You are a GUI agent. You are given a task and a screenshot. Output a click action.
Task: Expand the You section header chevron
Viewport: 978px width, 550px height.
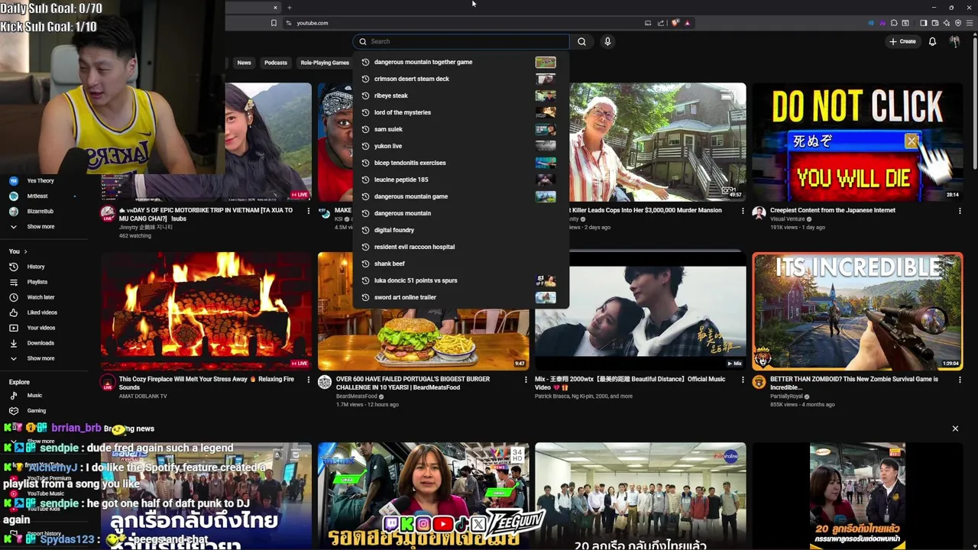(25, 251)
